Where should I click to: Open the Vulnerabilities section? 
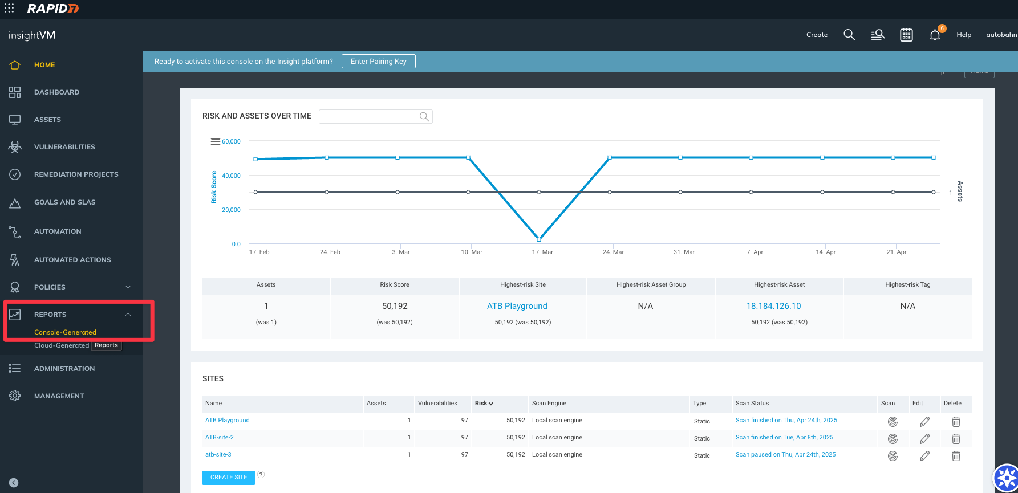tap(64, 147)
